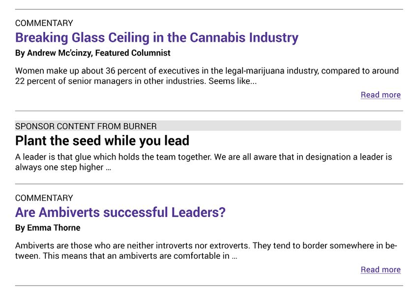
Task: Click the excerpt starting A leader is that glue
Action: pyautogui.click(x=204, y=162)
